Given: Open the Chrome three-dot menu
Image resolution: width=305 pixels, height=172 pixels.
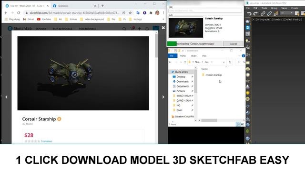Looking at the screenshot, I should tap(163, 13).
